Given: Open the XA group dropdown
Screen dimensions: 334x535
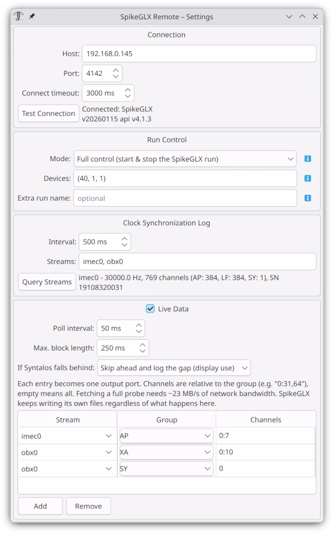Looking at the screenshot, I should point(166,452).
